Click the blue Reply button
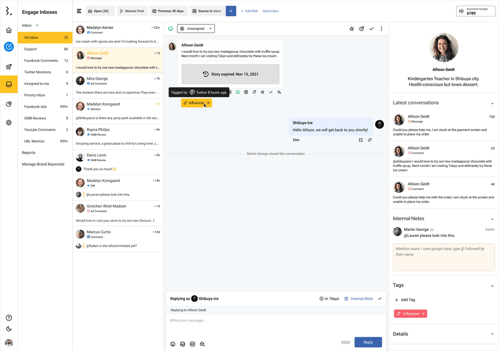Screen dimensions: 499x351 (x=368, y=343)
